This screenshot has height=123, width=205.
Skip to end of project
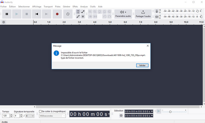pos(46,14)
